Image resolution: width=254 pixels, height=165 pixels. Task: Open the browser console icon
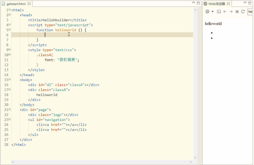pos(219,12)
